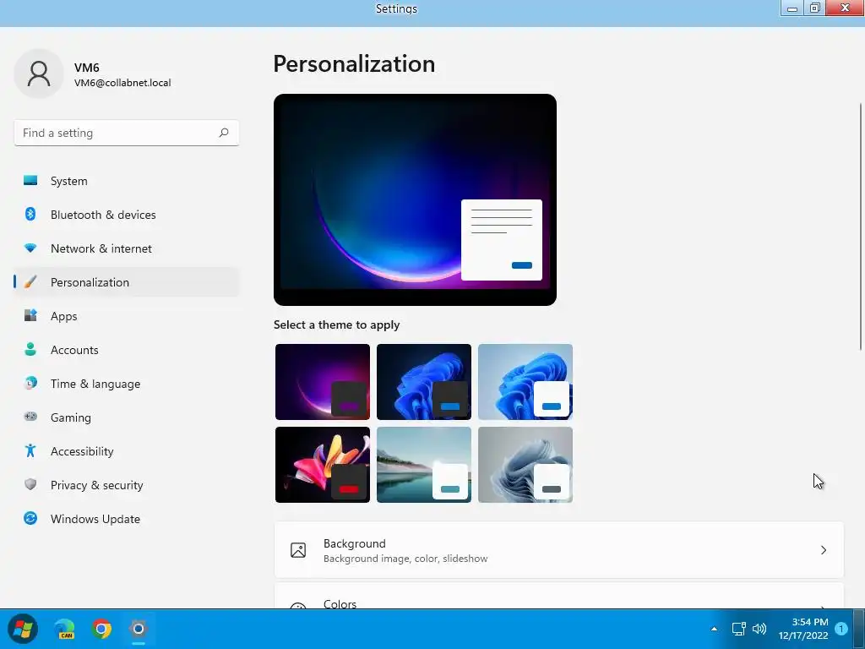
Task: Click the Time & language clock icon
Action: 30,383
